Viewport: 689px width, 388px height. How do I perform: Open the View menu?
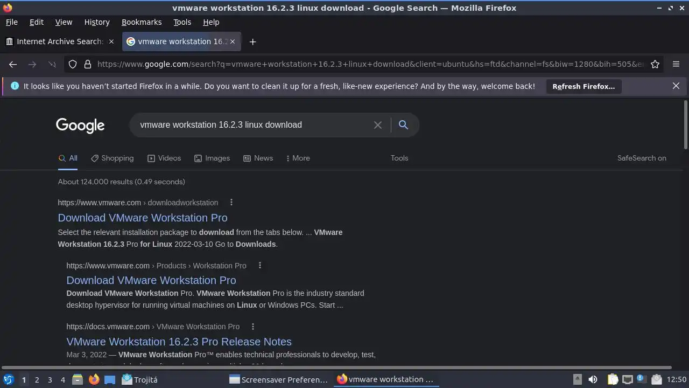click(x=64, y=22)
